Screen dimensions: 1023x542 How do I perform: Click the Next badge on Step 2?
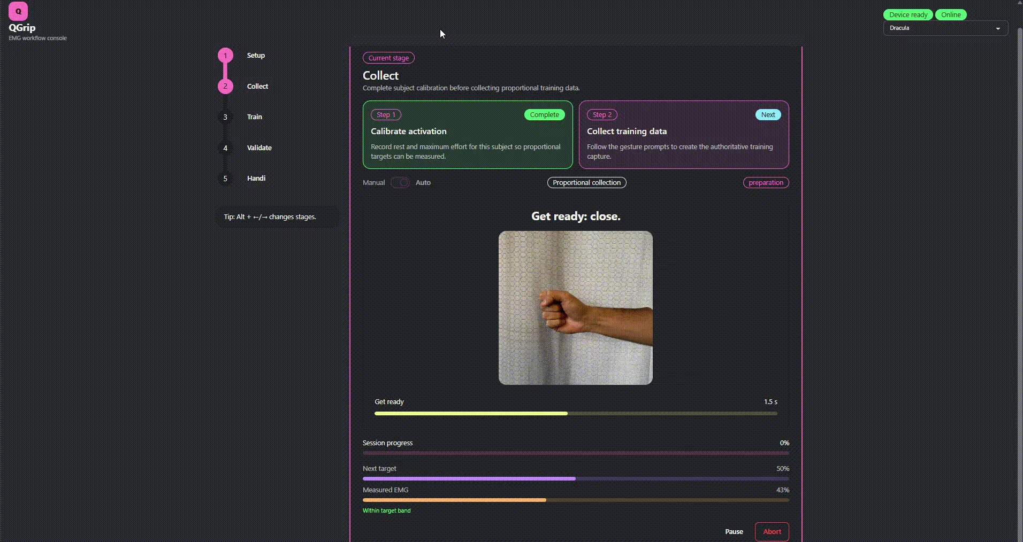point(768,115)
